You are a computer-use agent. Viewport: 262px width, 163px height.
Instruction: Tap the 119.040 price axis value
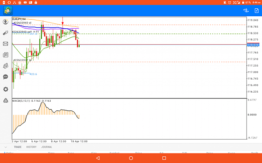click(x=253, y=20)
